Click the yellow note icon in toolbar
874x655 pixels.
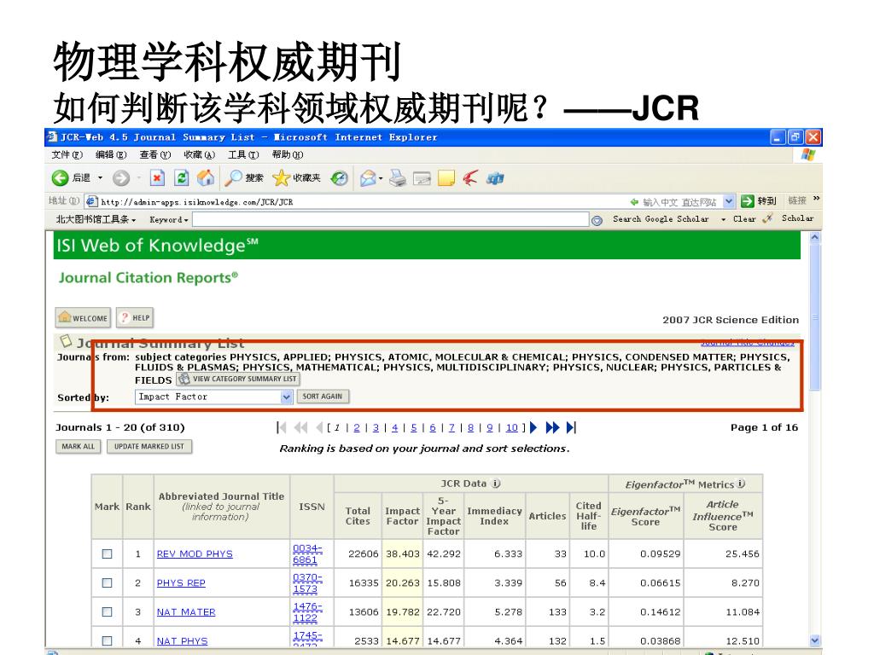tap(446, 178)
